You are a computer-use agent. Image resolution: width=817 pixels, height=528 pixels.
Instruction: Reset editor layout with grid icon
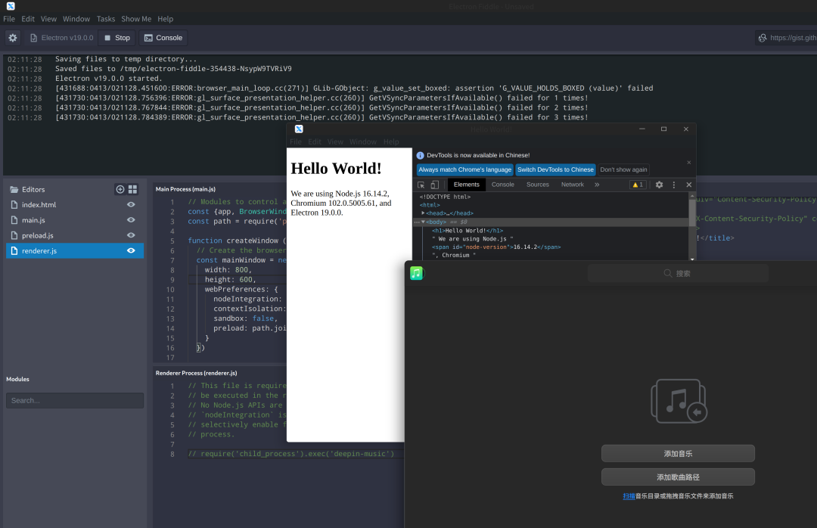click(133, 189)
